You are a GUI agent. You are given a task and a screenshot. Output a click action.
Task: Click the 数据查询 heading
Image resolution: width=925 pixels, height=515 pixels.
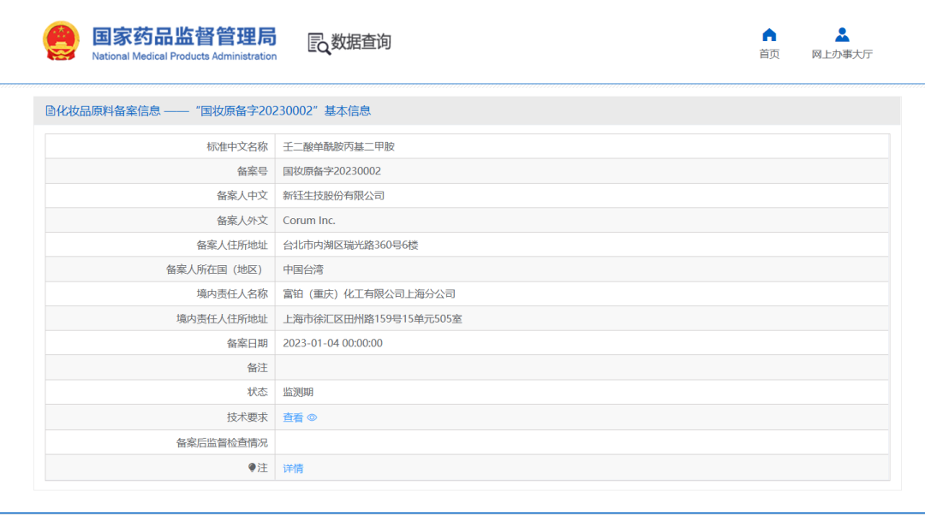tap(361, 42)
